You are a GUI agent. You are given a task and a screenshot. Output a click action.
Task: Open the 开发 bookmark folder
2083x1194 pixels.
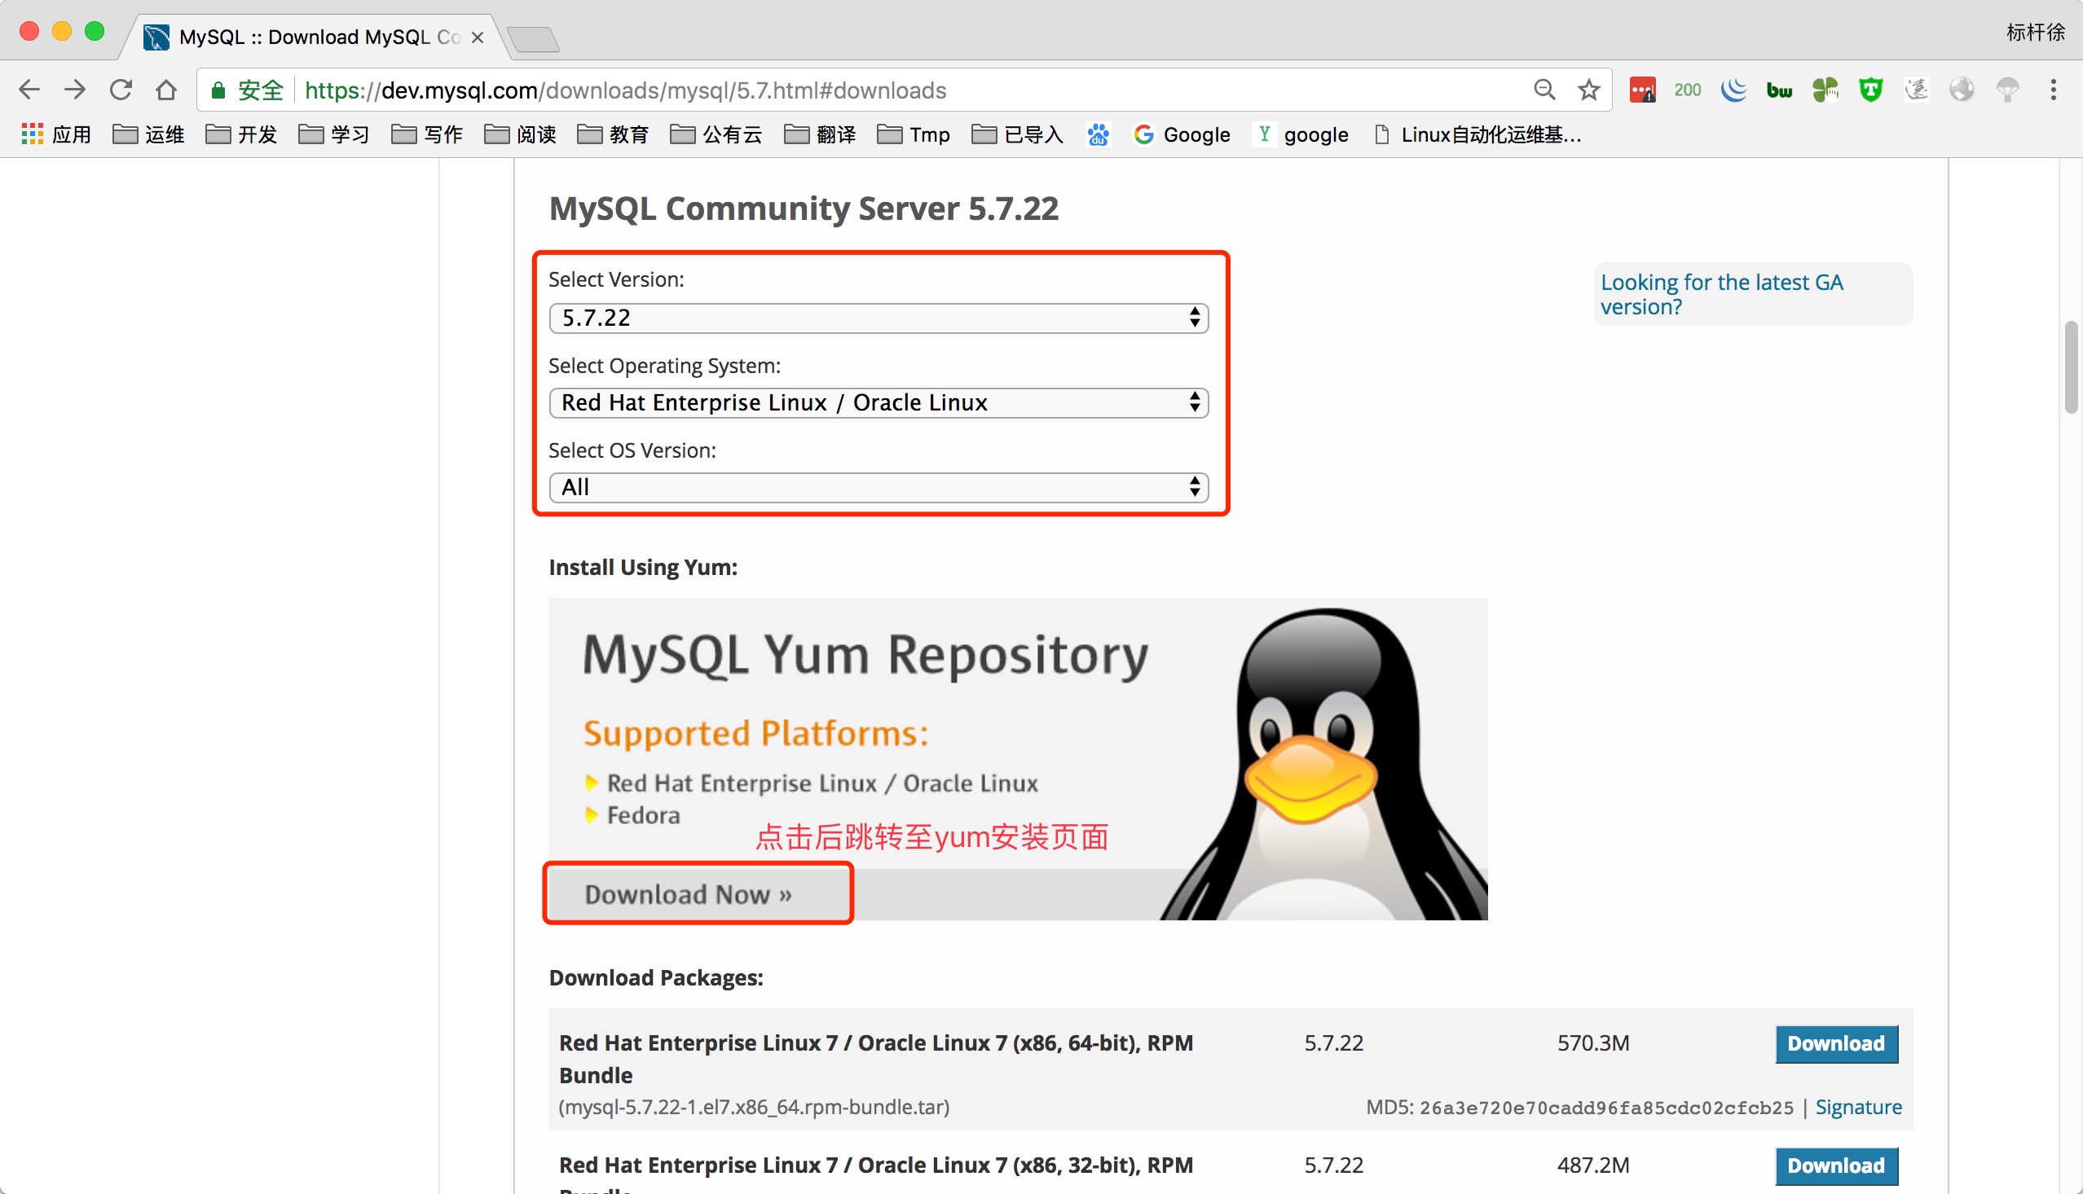[x=241, y=134]
